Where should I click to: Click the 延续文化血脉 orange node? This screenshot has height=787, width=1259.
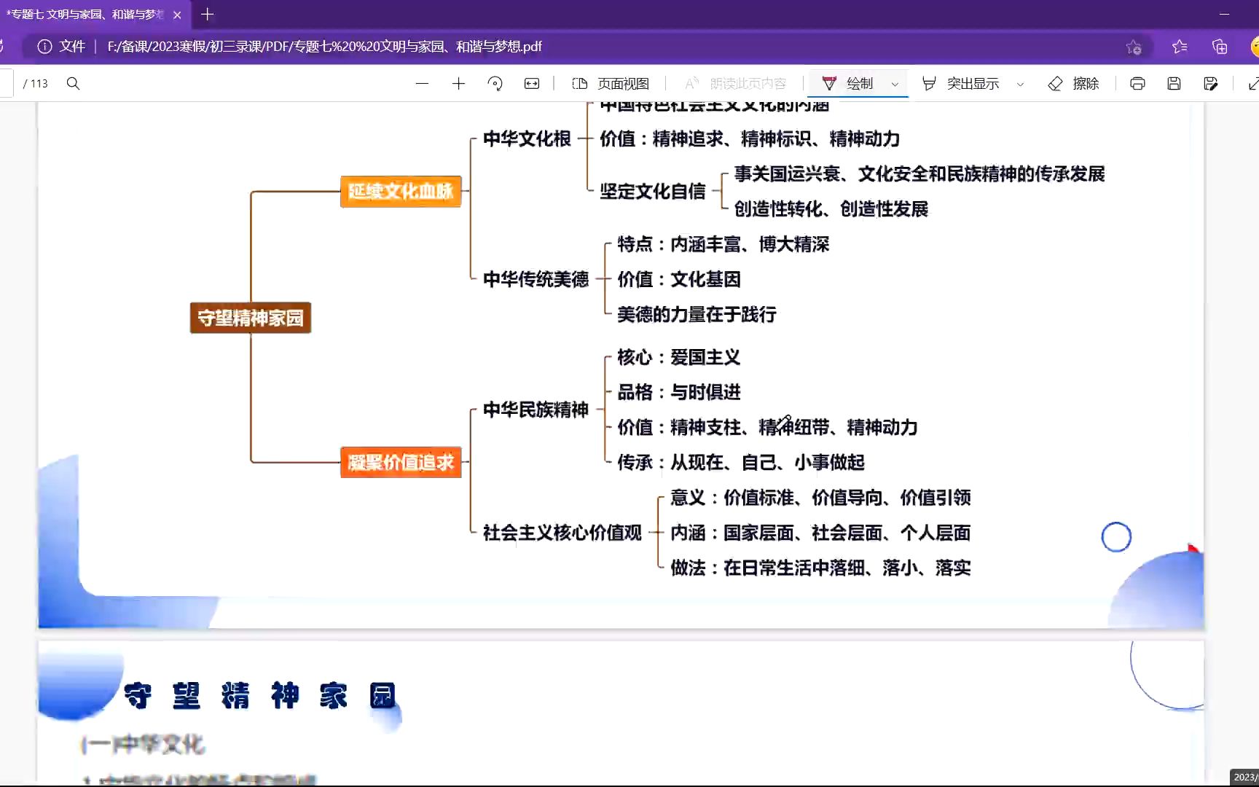tap(401, 192)
